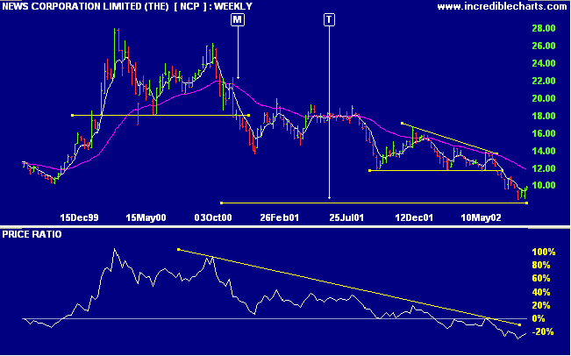
Task: Click the 12Dec01 date label
Action: click(414, 217)
